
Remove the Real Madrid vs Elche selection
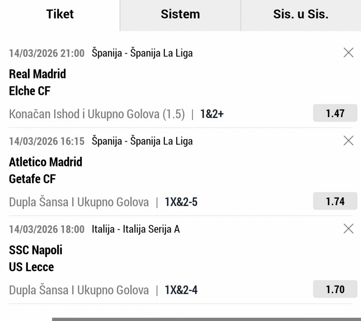[349, 53]
